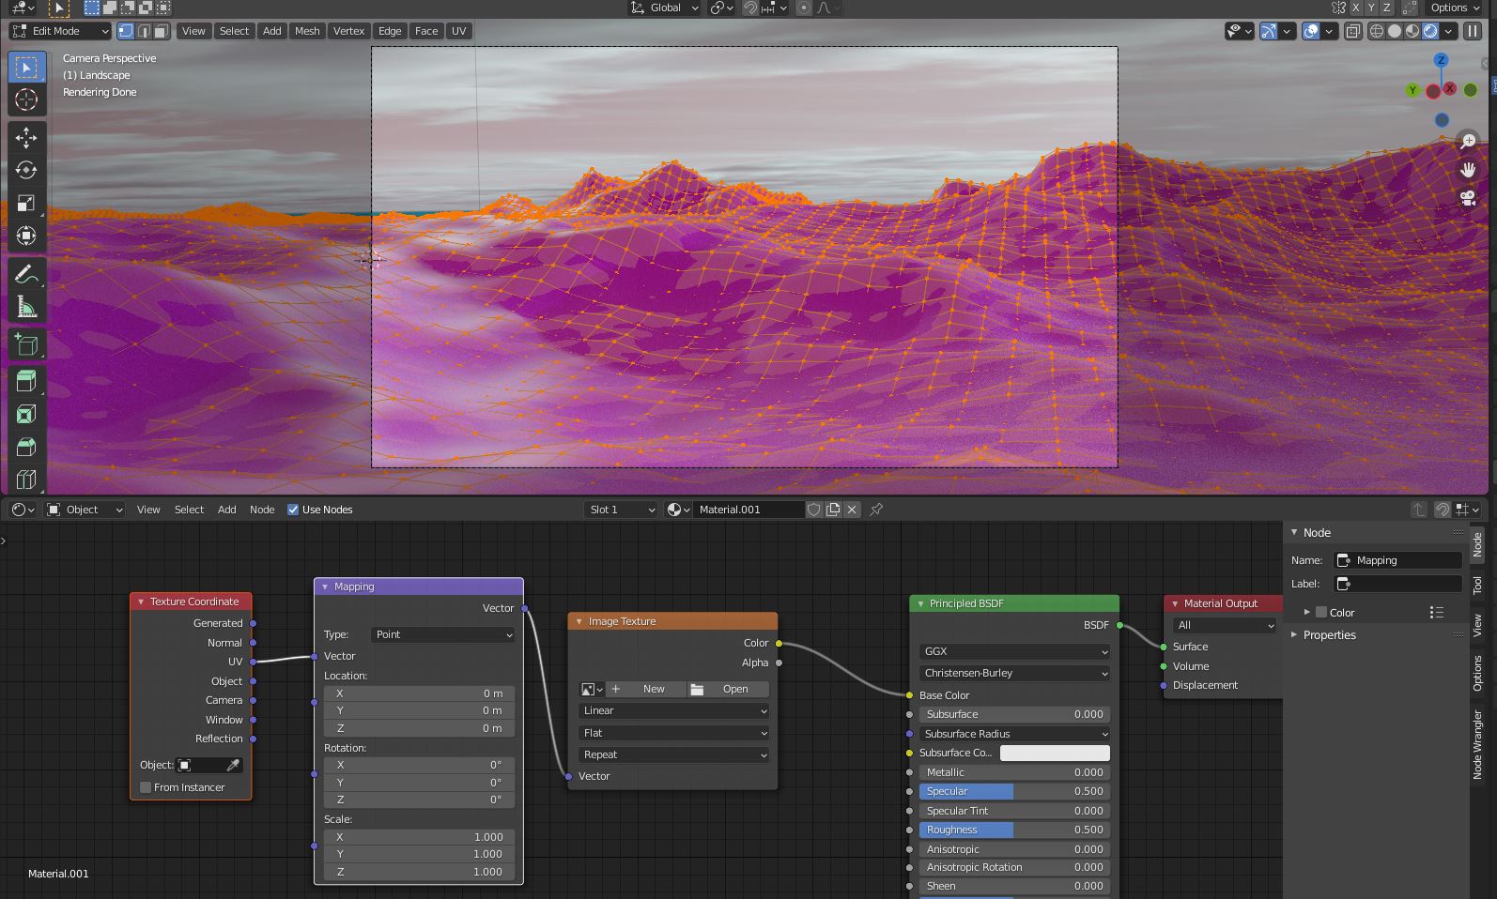The height and width of the screenshot is (899, 1497).
Task: Activate the 3D Cursor tool
Action: (26, 99)
